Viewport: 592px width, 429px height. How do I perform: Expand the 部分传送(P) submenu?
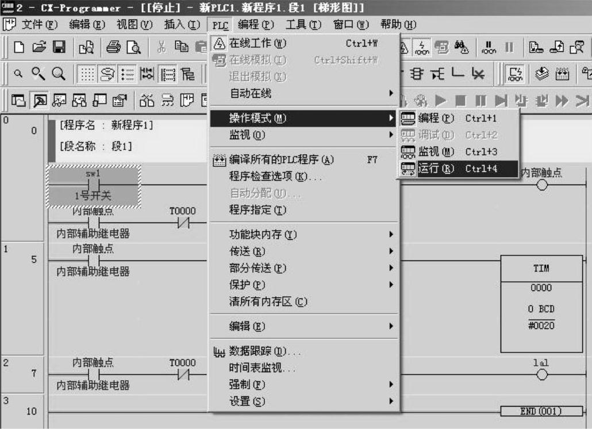(x=304, y=268)
